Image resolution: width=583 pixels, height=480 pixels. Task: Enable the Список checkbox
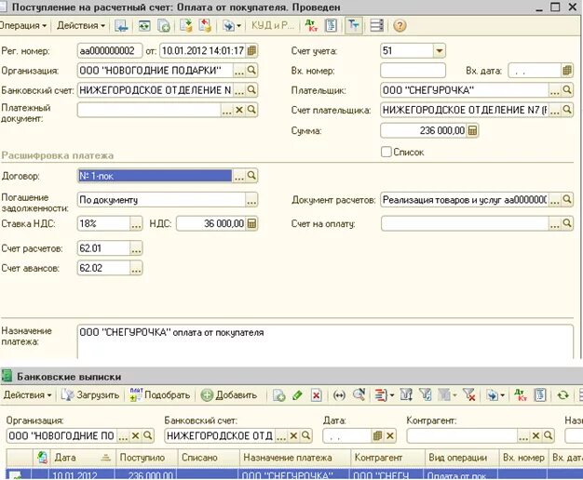coord(386,152)
